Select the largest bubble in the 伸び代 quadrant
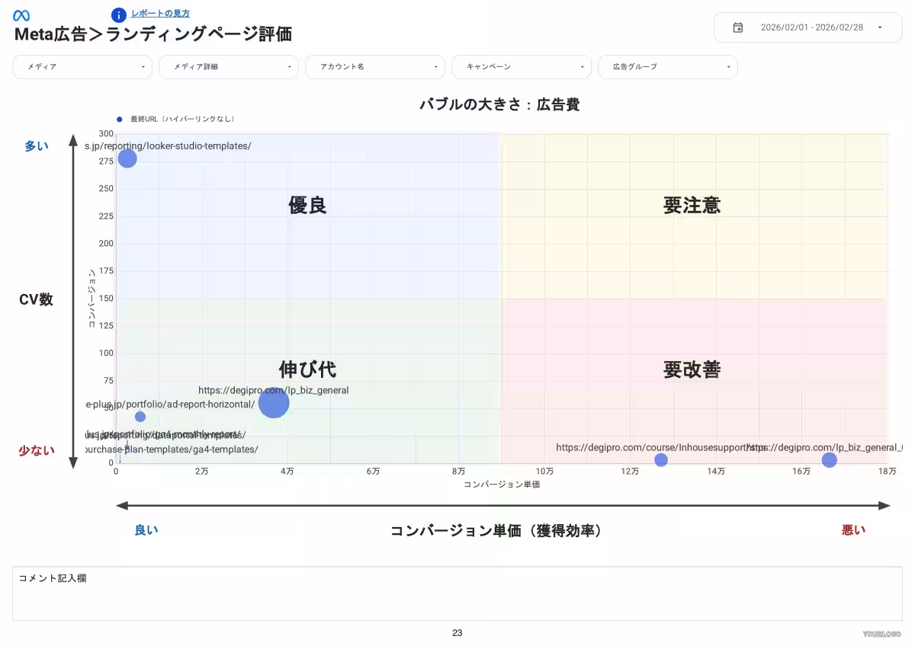Screen dimensions: 915x646 click(273, 404)
